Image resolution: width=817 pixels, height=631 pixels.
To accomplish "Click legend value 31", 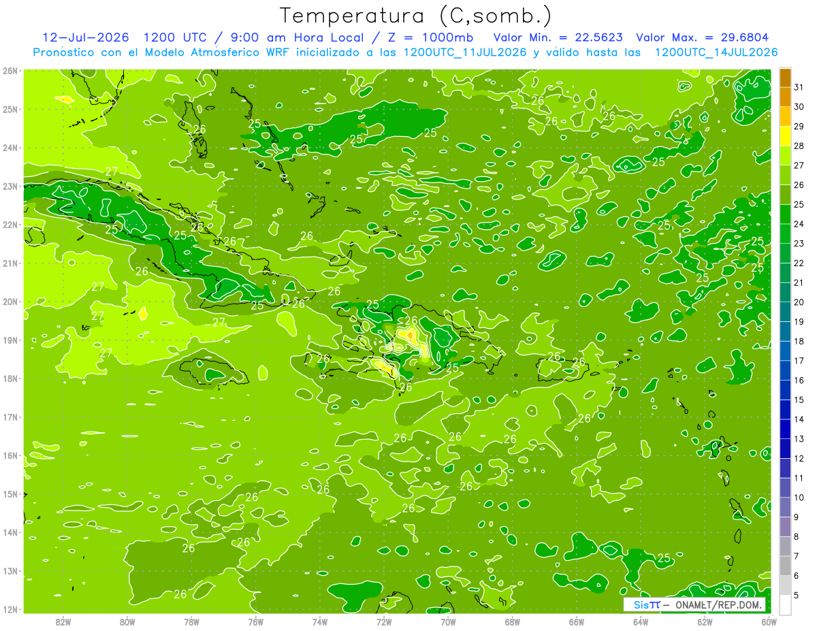I will point(799,87).
